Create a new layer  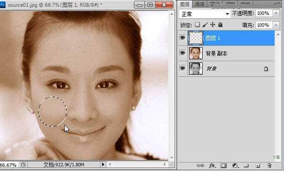coord(258,166)
